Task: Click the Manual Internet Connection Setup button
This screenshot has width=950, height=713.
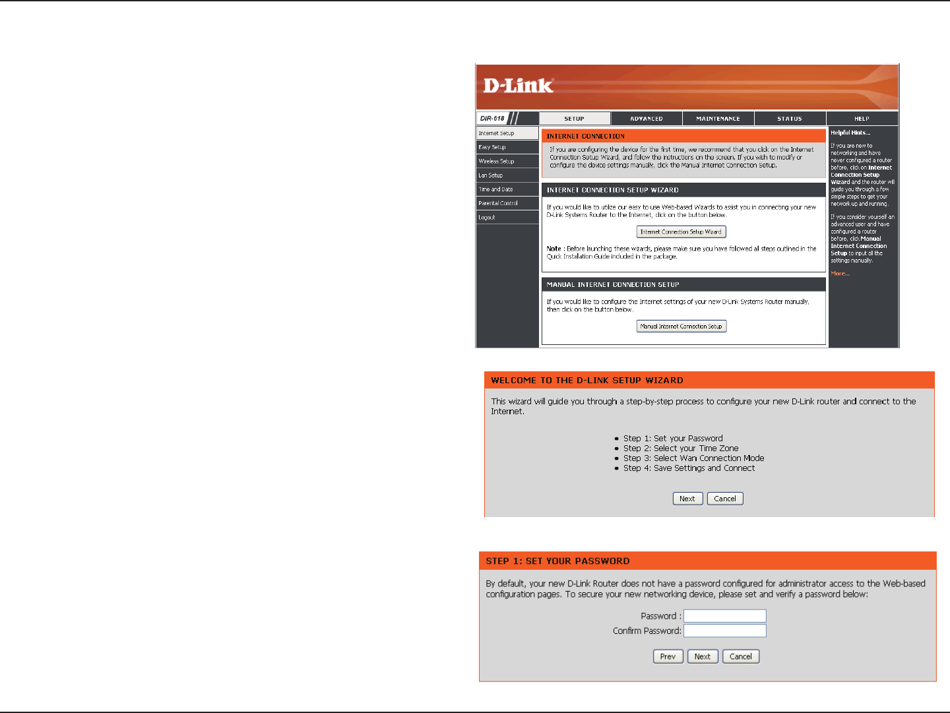Action: 681,326
